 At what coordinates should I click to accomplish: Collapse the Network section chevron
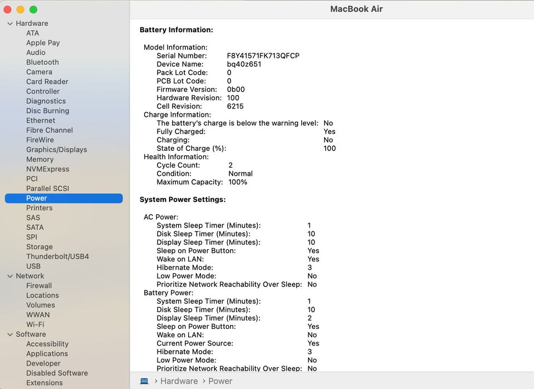point(10,276)
